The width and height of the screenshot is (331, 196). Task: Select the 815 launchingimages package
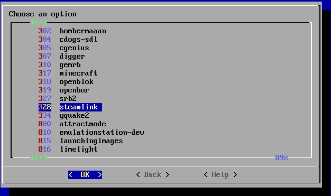tap(80, 141)
